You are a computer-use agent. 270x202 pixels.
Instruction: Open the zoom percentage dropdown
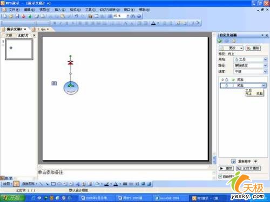(x=127, y=16)
